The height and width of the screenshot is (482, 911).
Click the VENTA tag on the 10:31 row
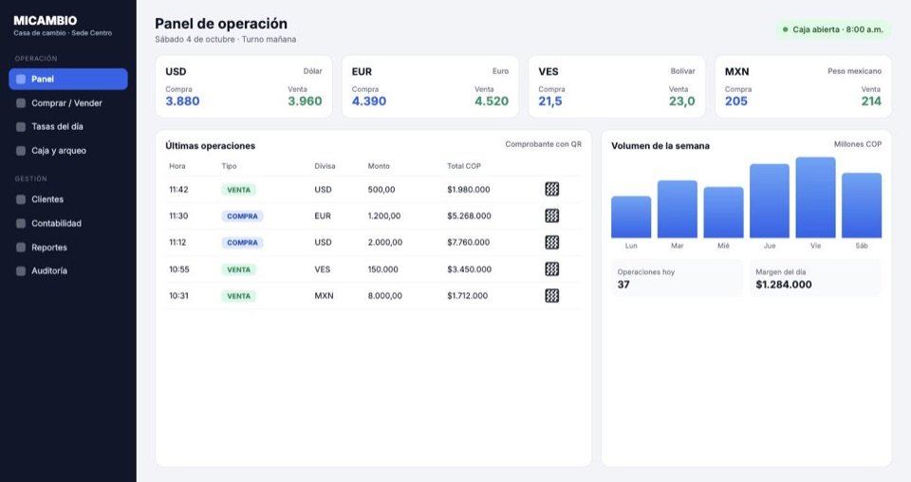click(x=239, y=296)
